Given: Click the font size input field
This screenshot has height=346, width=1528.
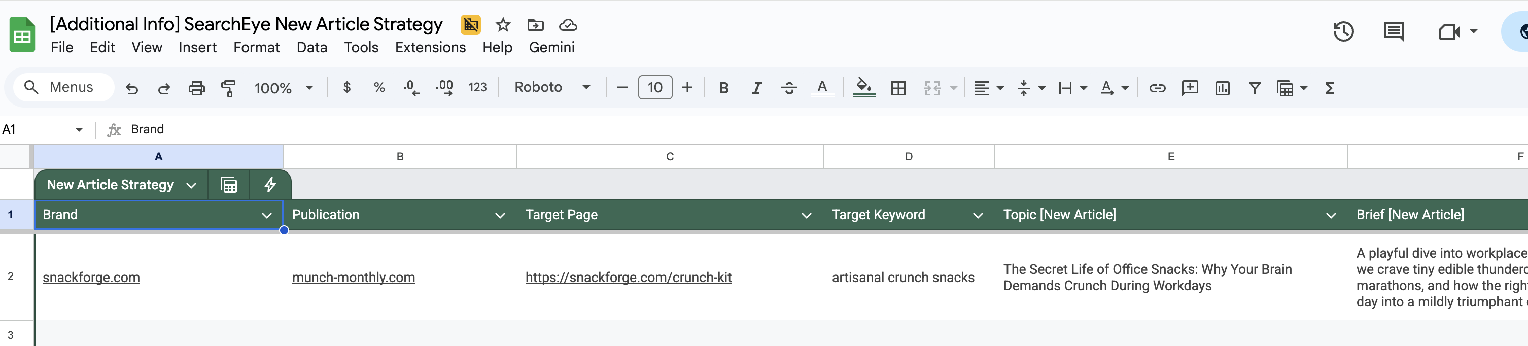Looking at the screenshot, I should tap(655, 87).
